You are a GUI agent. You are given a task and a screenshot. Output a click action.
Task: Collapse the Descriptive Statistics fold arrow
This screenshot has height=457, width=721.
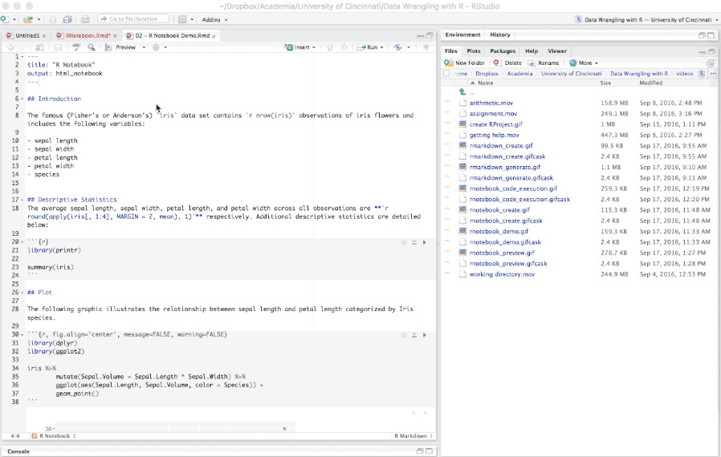point(22,200)
